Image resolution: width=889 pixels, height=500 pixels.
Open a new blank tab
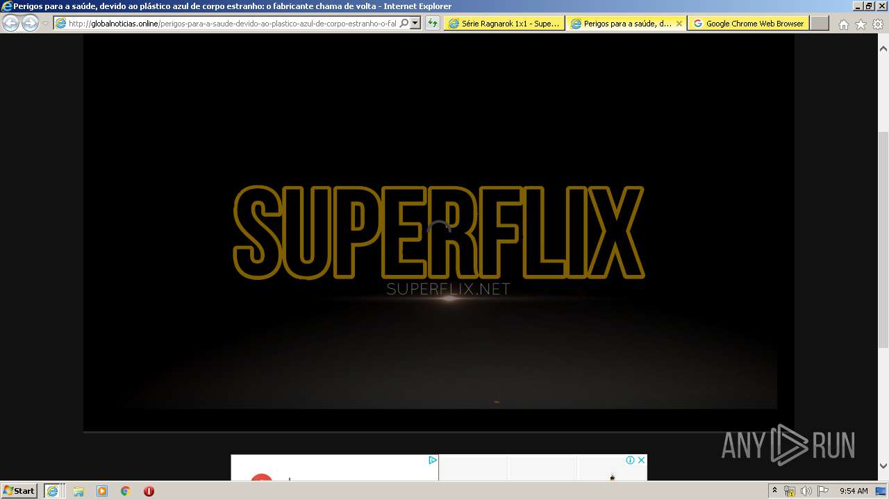tap(820, 23)
